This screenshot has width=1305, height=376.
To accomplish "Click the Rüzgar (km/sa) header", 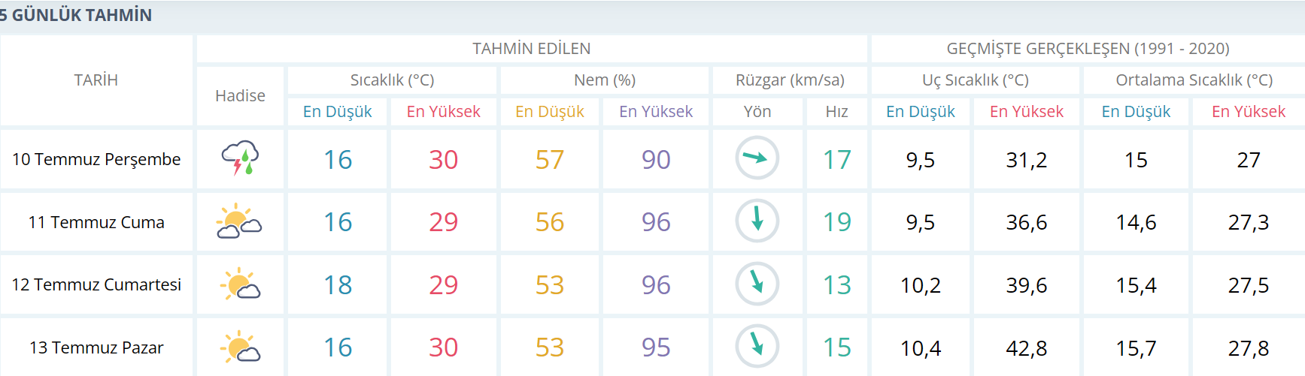I will (x=790, y=80).
